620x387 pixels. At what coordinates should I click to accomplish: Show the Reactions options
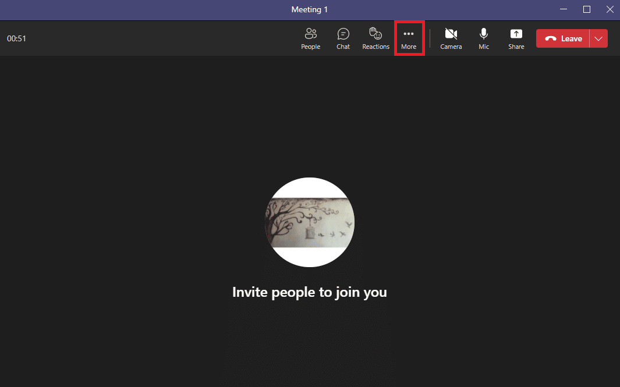point(375,38)
